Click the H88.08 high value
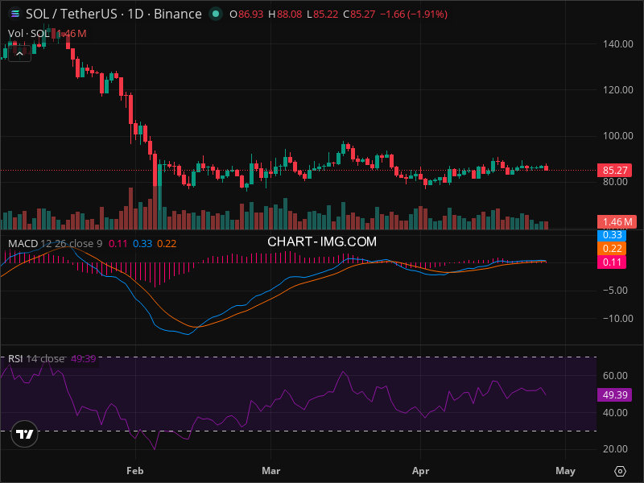This screenshot has height=483, width=644. click(x=285, y=14)
